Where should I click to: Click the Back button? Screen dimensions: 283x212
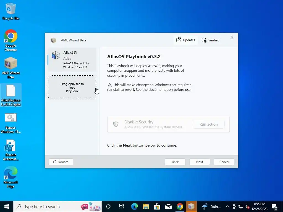coord(175,162)
